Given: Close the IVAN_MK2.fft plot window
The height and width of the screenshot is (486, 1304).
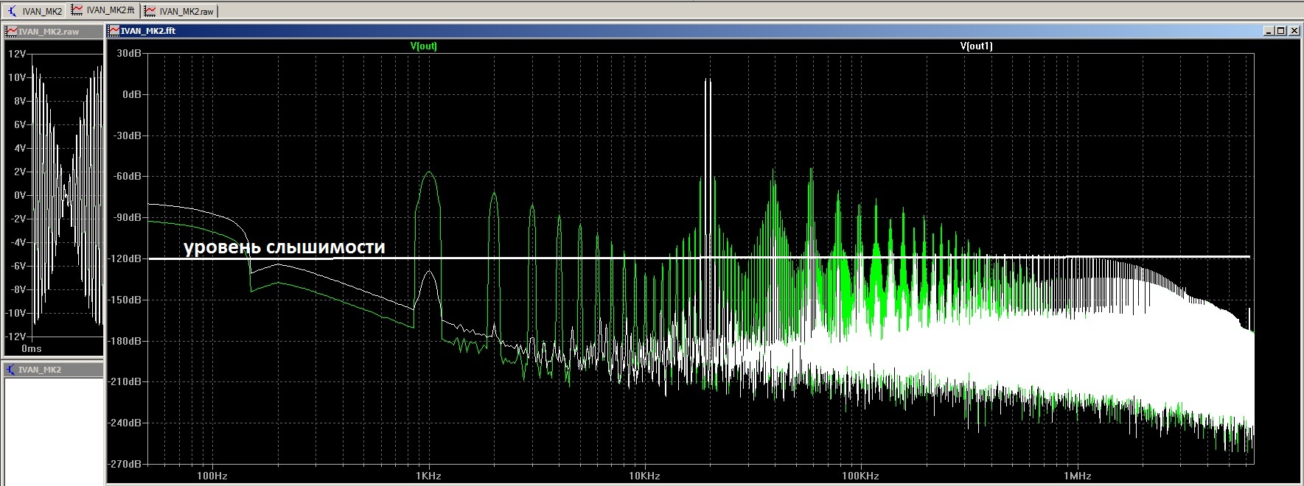Looking at the screenshot, I should coord(1294,31).
